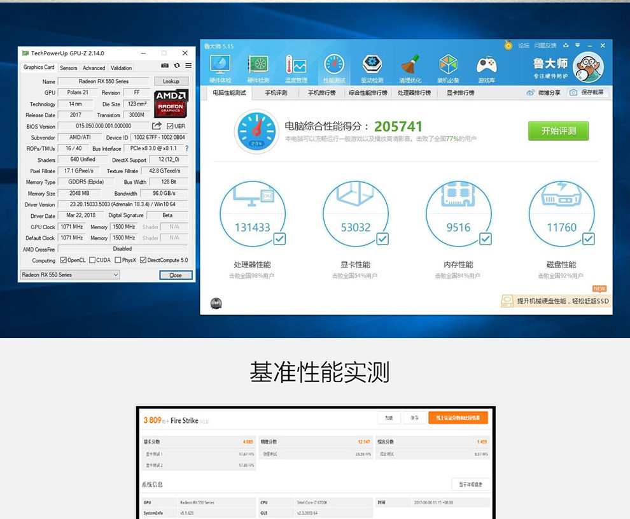Click the 205741 overall score value
The height and width of the screenshot is (519, 630).
coord(398,126)
